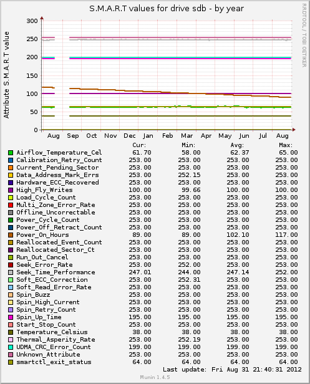Click the Cur: column header

coord(139,145)
